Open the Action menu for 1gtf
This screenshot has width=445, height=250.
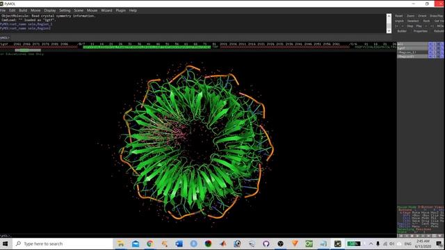(430, 48)
